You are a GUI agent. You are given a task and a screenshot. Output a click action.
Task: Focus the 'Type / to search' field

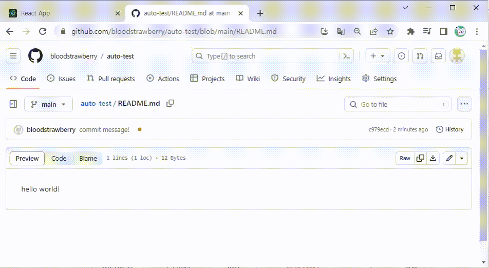(273, 56)
